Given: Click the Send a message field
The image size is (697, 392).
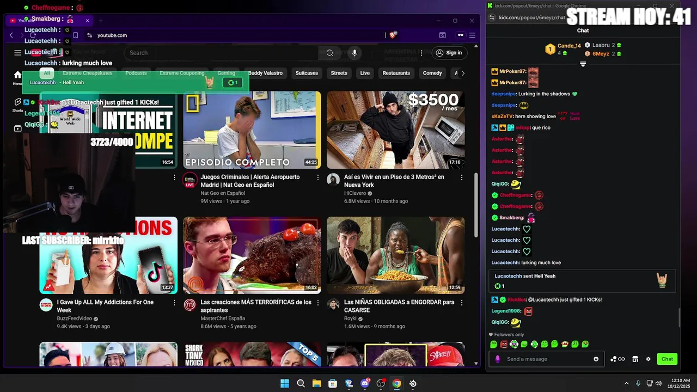Looking at the screenshot, I should (547, 359).
